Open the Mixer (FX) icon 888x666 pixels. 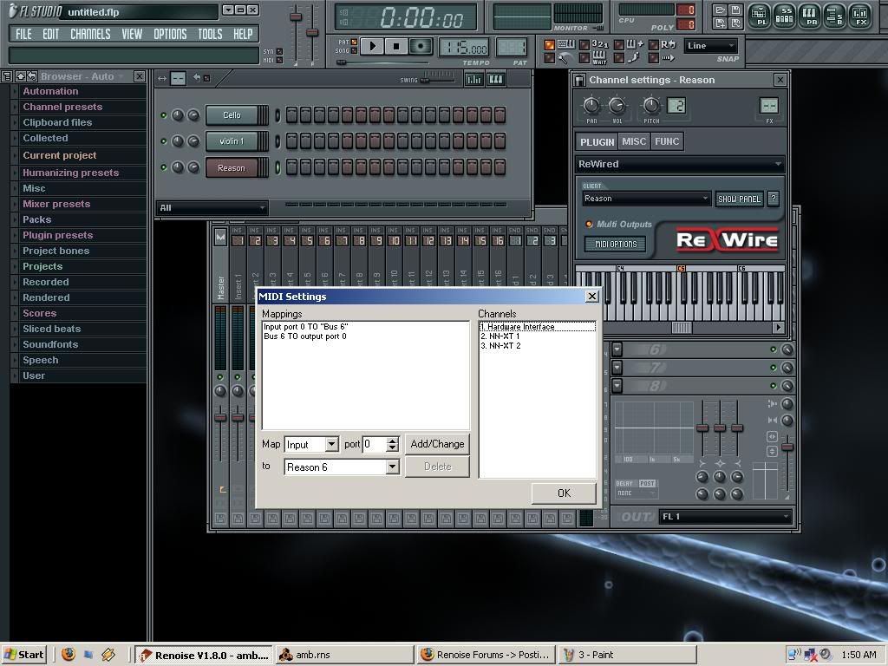(x=859, y=15)
